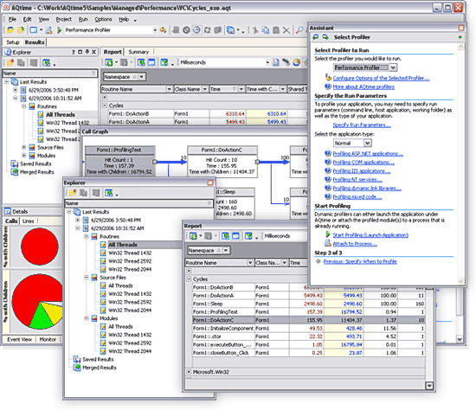Expand the Microsoft.Win32 group in floating Report
The width and height of the screenshot is (476, 410).
tap(189, 372)
